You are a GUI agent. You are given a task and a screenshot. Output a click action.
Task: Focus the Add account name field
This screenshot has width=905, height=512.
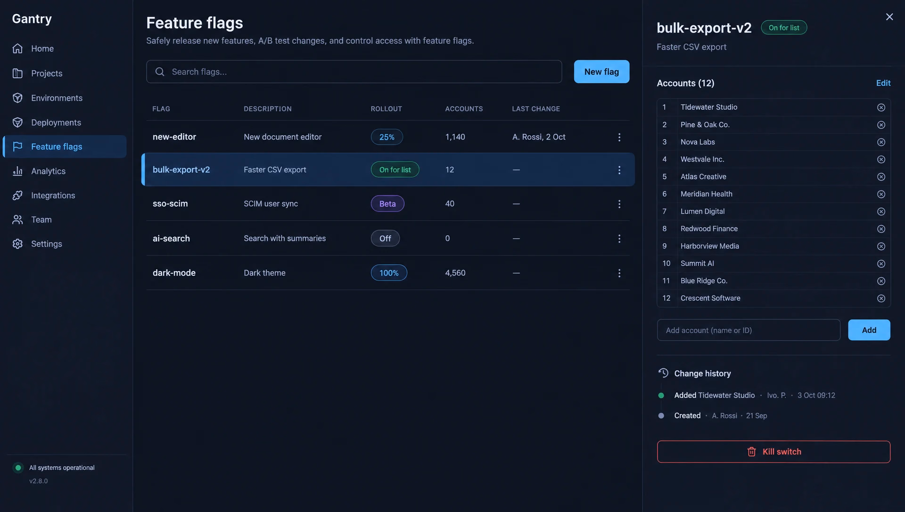tap(749, 330)
